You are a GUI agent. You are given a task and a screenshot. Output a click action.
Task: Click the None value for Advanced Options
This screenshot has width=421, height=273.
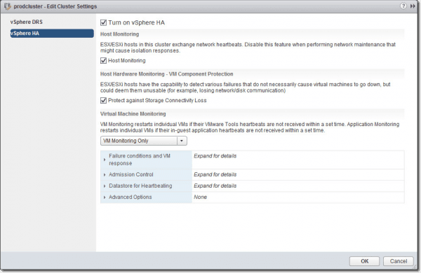(200, 197)
